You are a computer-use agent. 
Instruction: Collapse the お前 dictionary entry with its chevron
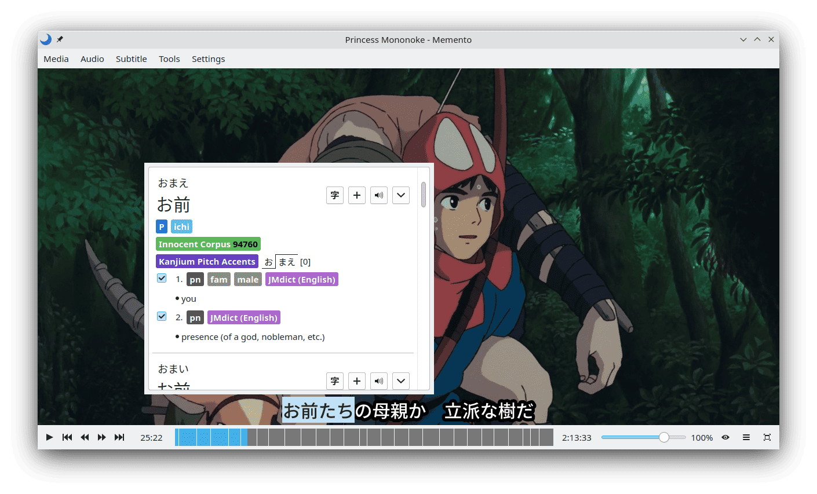coord(400,195)
